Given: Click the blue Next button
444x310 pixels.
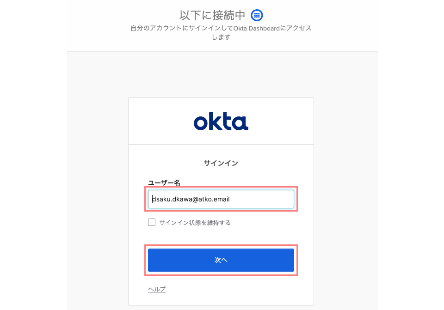Looking at the screenshot, I should pyautogui.click(x=221, y=260).
